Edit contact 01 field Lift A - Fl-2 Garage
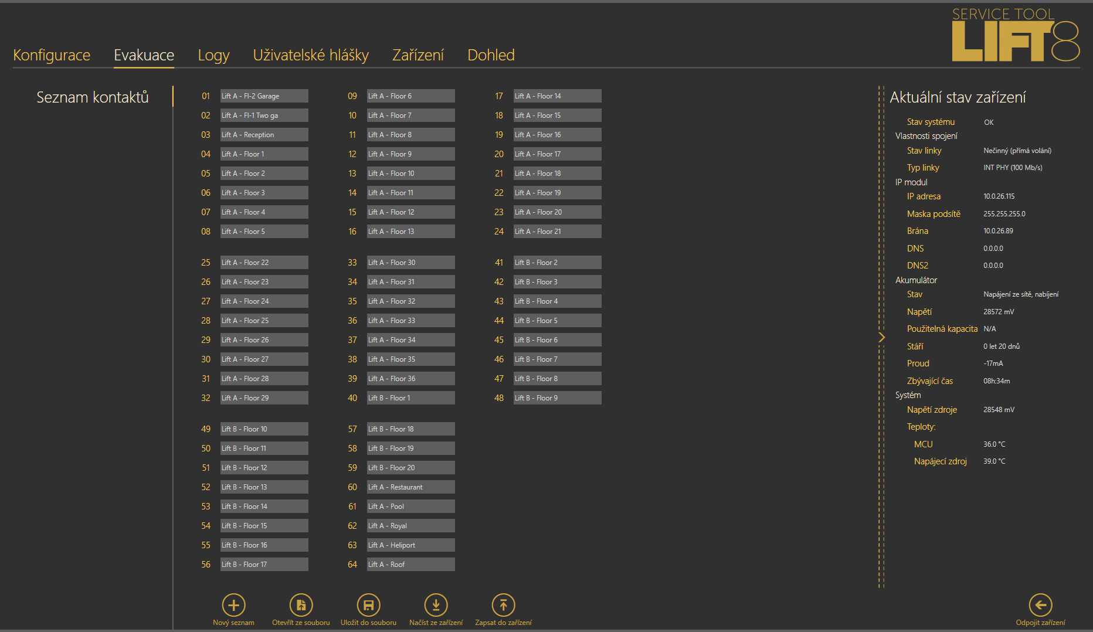The width and height of the screenshot is (1093, 632). click(264, 96)
